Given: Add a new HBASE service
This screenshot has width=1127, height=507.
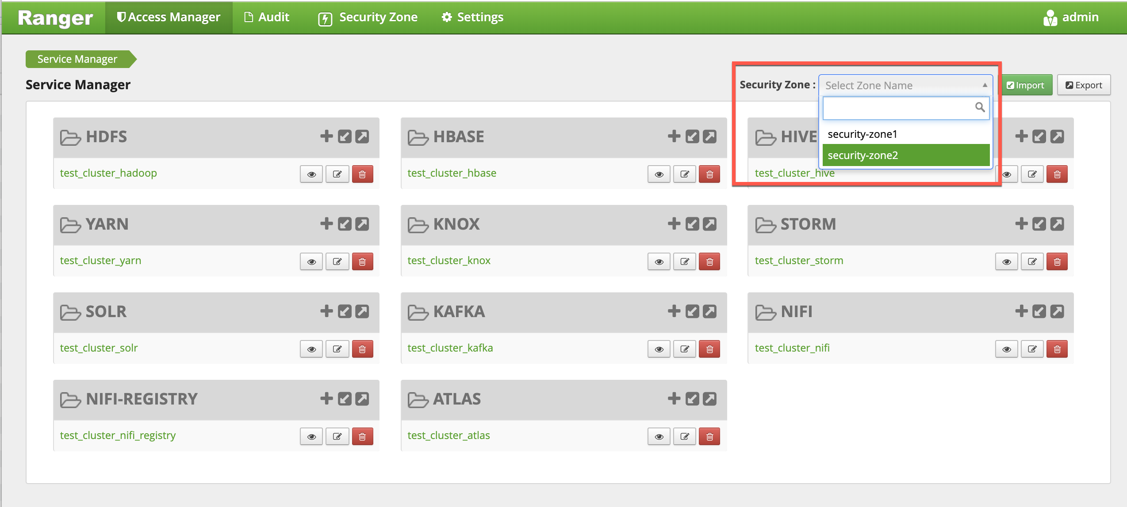Looking at the screenshot, I should point(674,136).
